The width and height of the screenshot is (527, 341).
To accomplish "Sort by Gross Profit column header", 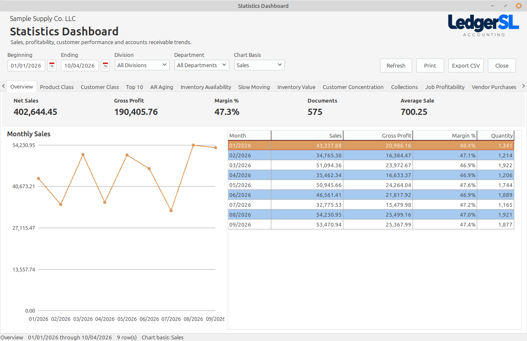I will [378, 135].
